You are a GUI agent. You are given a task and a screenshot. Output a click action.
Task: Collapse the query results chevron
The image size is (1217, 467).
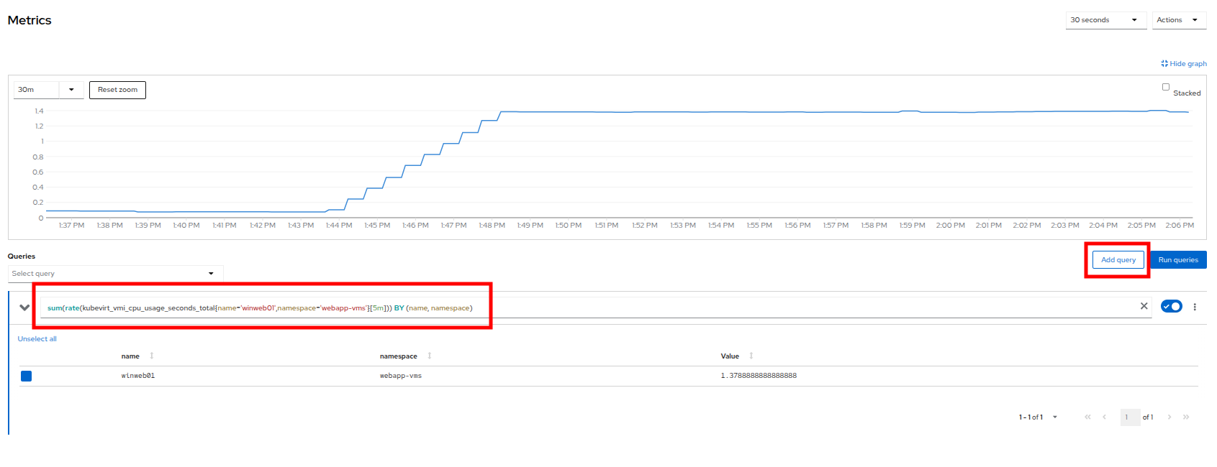pos(24,308)
